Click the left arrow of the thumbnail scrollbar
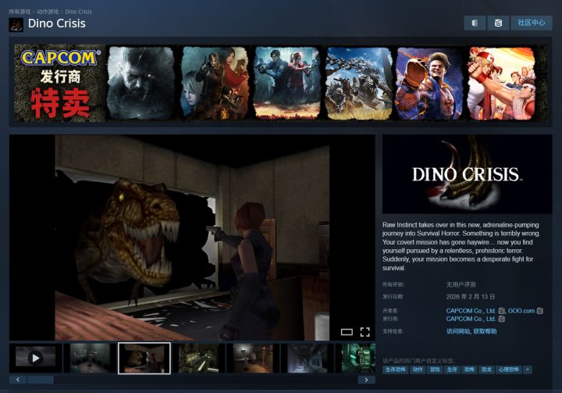 17,380
